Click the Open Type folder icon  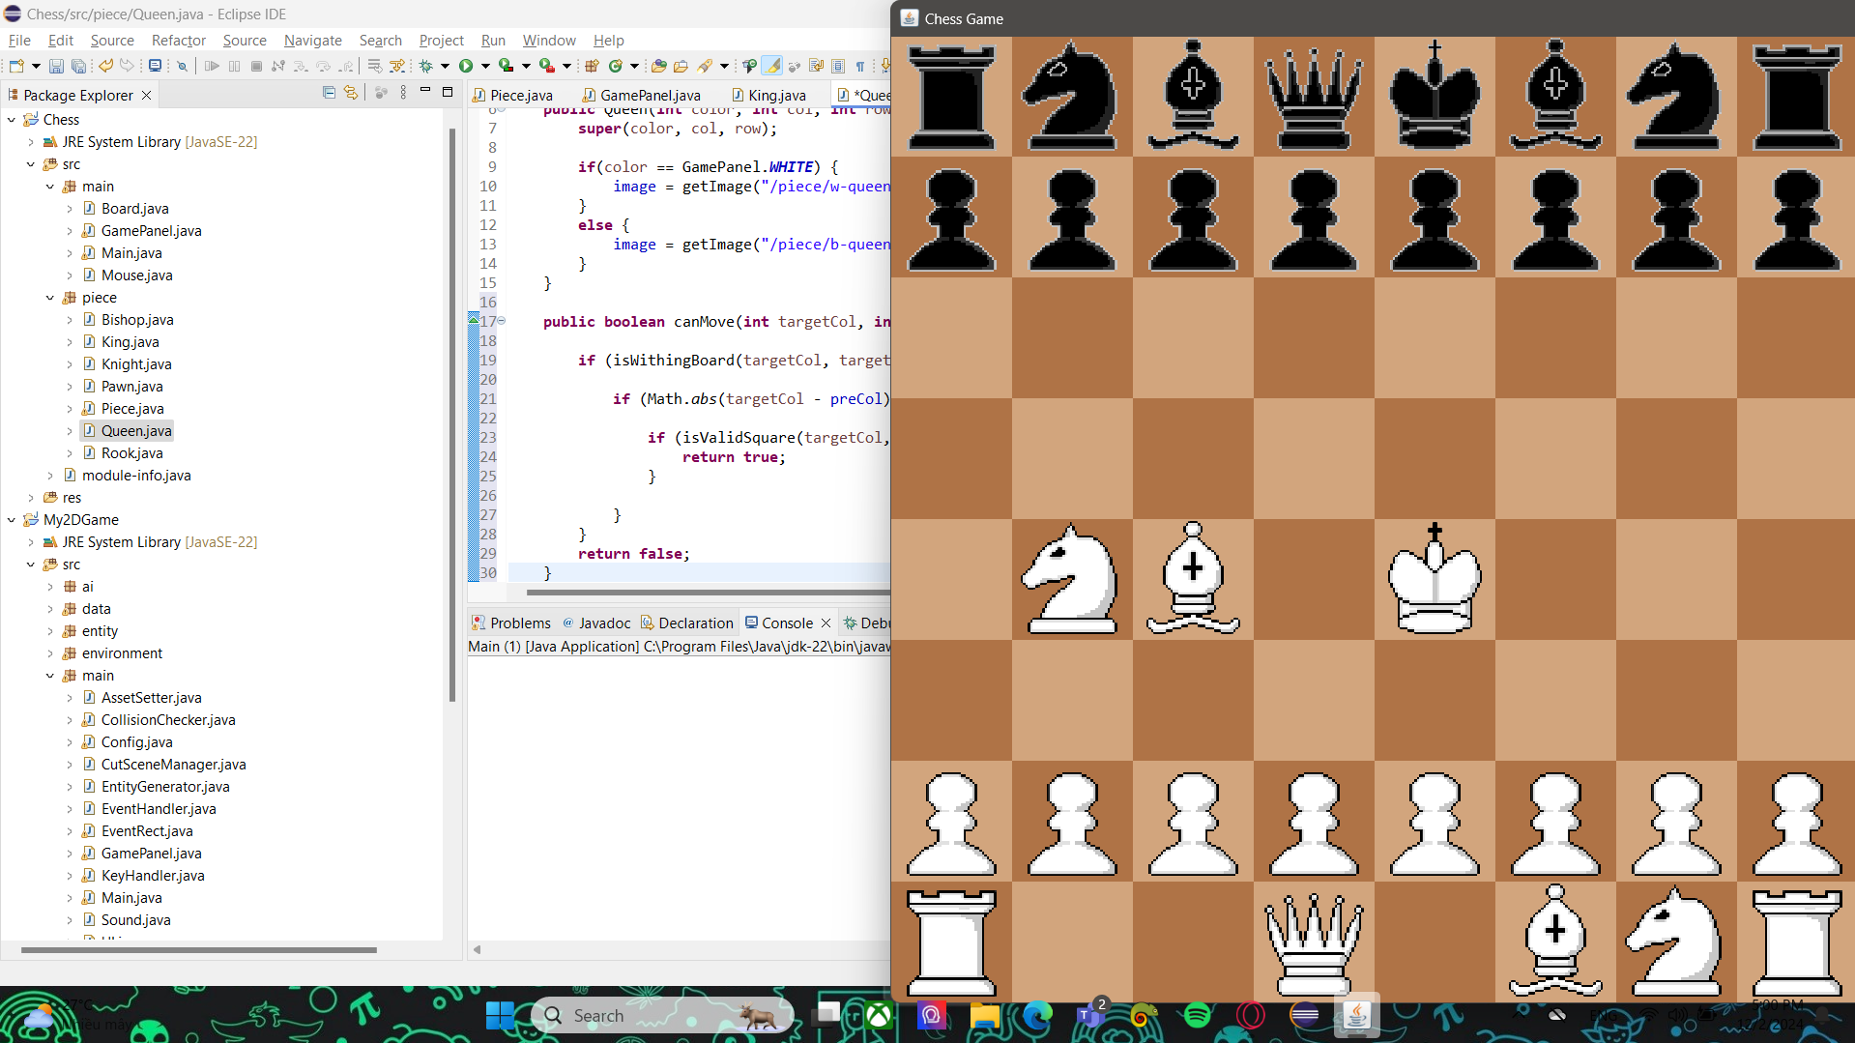(x=659, y=66)
